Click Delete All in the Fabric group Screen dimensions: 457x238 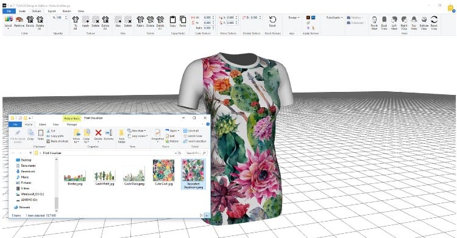(x=160, y=23)
